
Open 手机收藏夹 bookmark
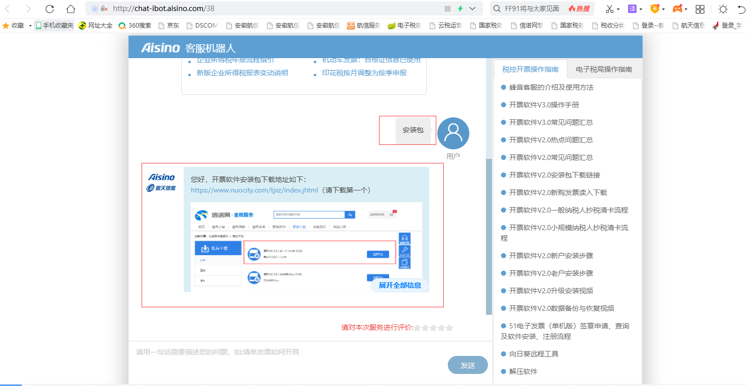[54, 26]
